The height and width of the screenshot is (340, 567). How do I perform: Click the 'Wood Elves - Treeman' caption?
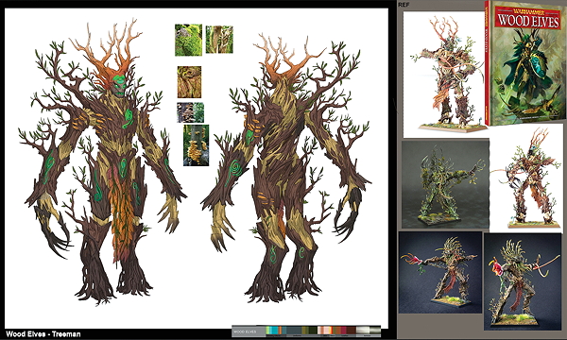(x=43, y=334)
